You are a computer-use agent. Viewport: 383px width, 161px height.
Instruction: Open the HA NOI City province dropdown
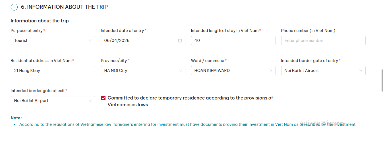[139, 71]
